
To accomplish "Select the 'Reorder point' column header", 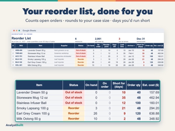I will (106, 46).
